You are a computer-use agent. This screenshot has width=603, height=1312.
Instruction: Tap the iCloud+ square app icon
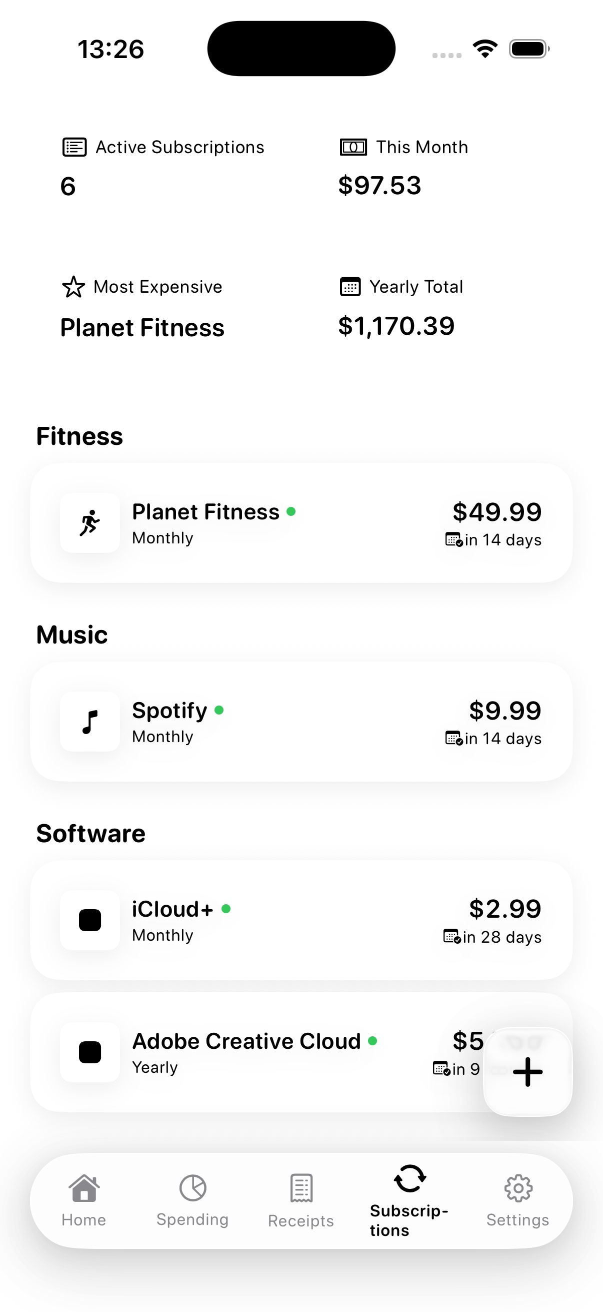(x=90, y=920)
